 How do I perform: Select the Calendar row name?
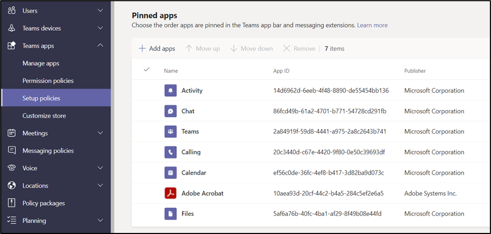194,173
